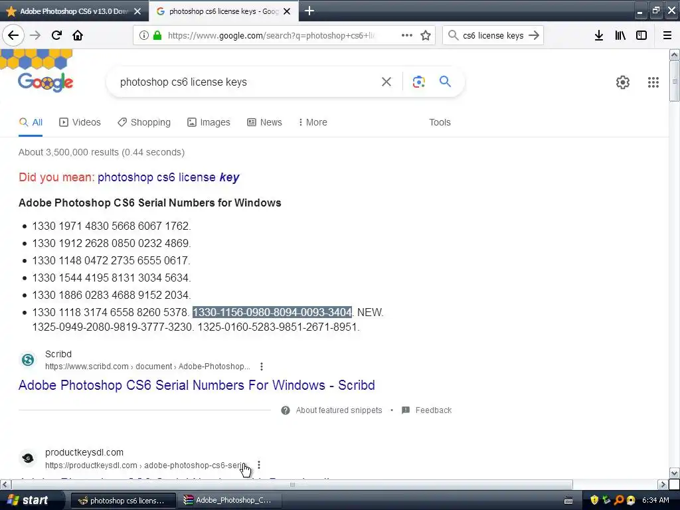Click the highlighted serial 1330-1156-0980-8094-0093-3404

(x=272, y=312)
